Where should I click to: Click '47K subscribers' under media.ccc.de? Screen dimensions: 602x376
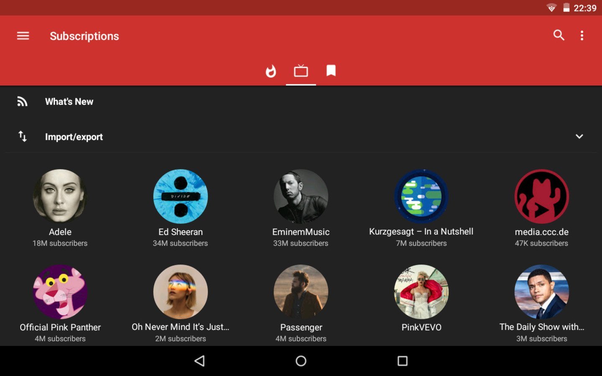pyautogui.click(x=542, y=243)
